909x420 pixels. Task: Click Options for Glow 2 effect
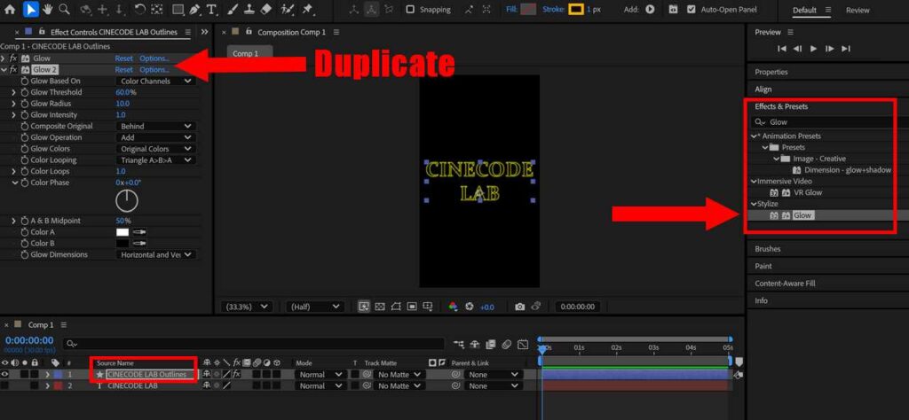click(x=154, y=69)
